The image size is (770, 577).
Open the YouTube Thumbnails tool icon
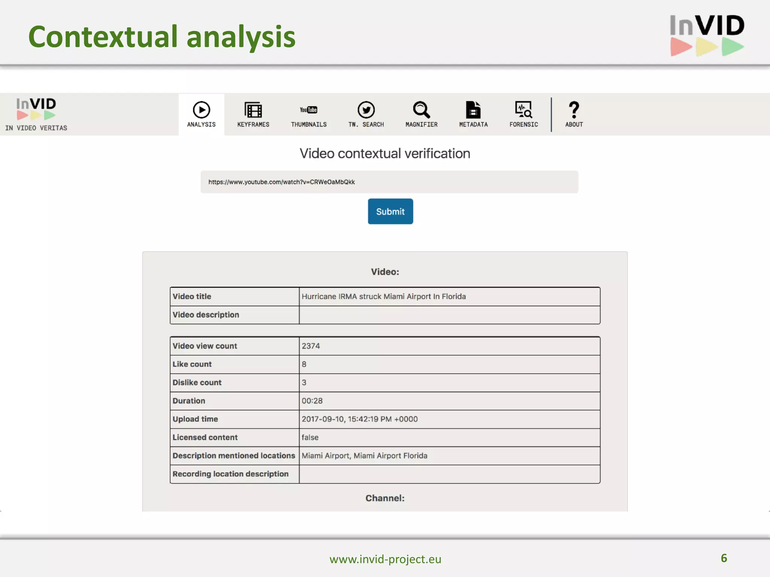(x=309, y=110)
